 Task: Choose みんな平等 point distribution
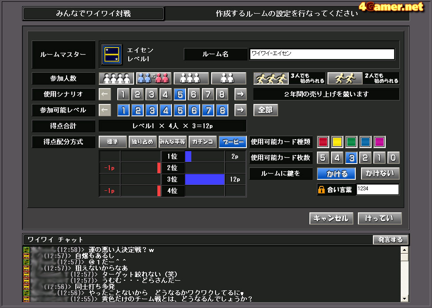pyautogui.click(x=172, y=142)
